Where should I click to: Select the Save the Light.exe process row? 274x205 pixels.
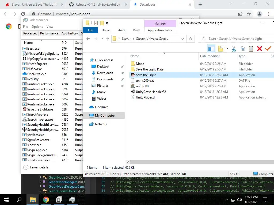52,109
